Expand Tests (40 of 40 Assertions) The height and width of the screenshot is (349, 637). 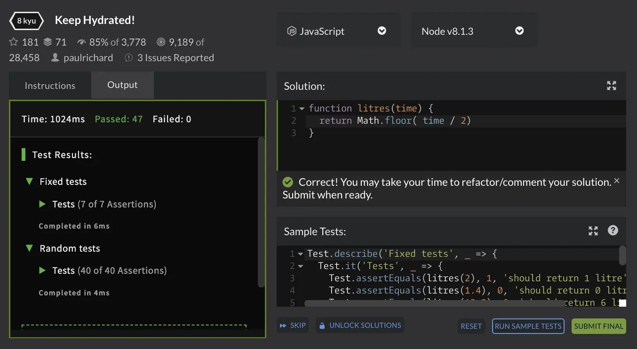(x=42, y=270)
